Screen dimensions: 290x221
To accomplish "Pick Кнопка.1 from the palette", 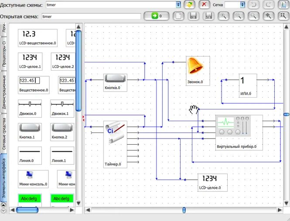I will click(30, 132).
